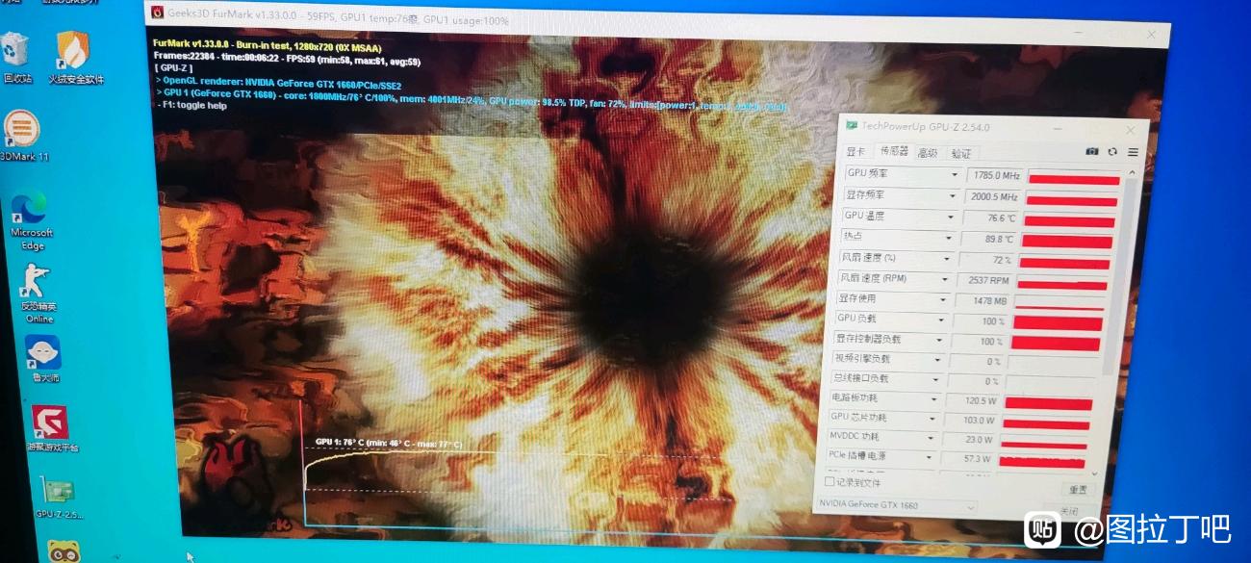
Task: Click the 2000.5 MHz memory clock value
Action: click(992, 197)
